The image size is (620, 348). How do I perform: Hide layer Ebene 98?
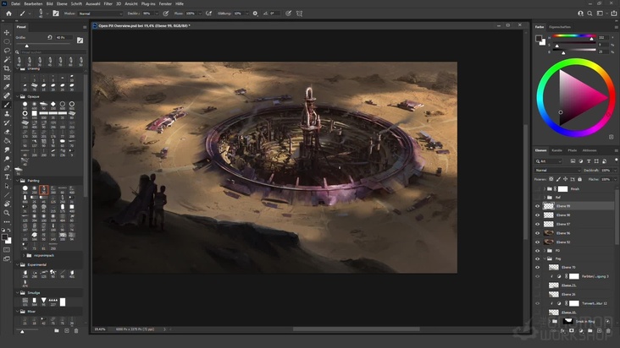pyautogui.click(x=537, y=215)
